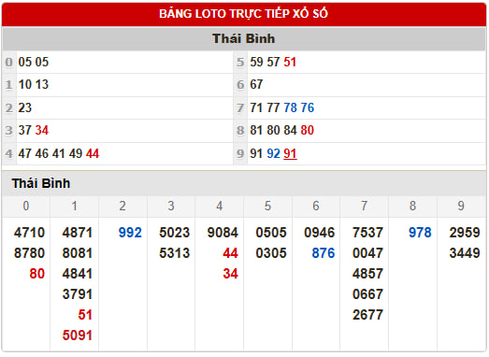Screen dimensions: 489x357
Task: Click the red 80 under column 0
Action: click(x=37, y=274)
